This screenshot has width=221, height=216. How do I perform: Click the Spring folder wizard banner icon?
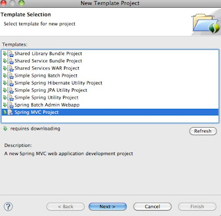[x=206, y=23]
